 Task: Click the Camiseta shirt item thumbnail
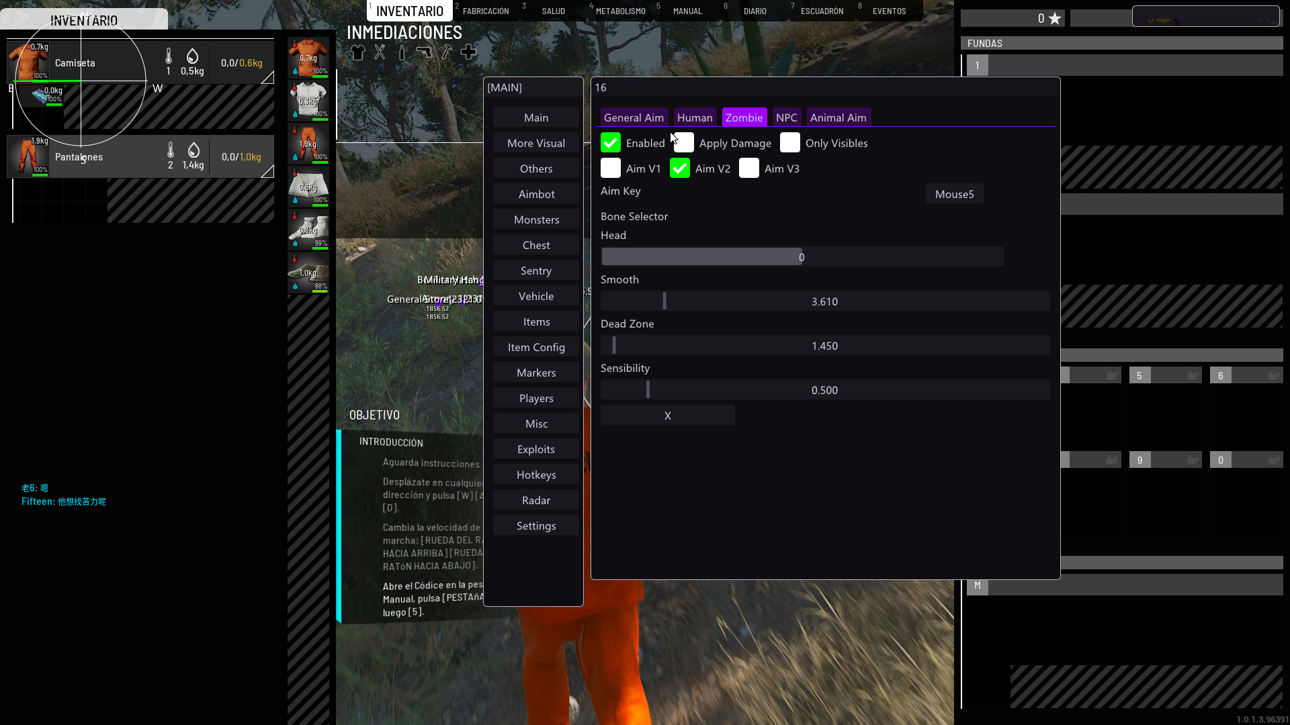pos(28,62)
